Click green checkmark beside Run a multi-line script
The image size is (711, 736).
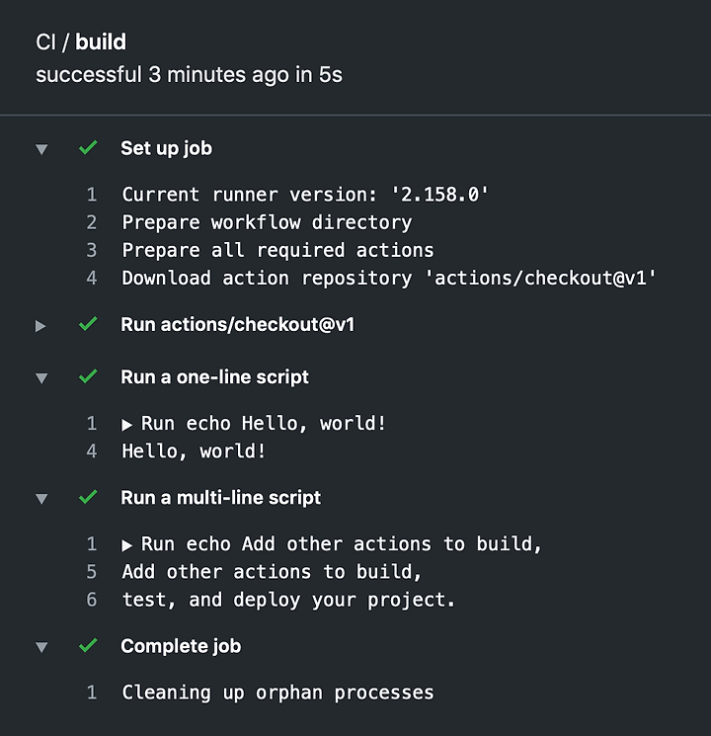click(88, 497)
